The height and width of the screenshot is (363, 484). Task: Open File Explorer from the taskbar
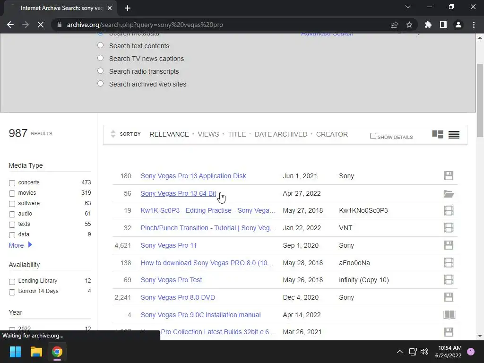[36, 352]
